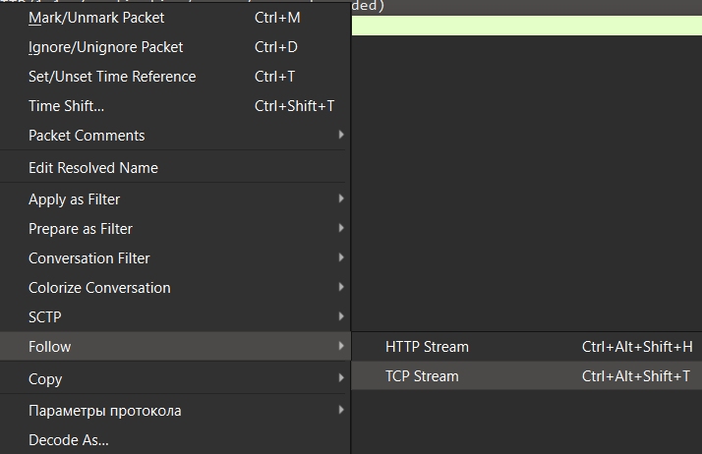Choose Edit Resolved Name

tap(93, 168)
